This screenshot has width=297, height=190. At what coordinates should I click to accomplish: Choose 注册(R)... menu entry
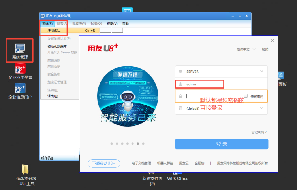click(70, 30)
